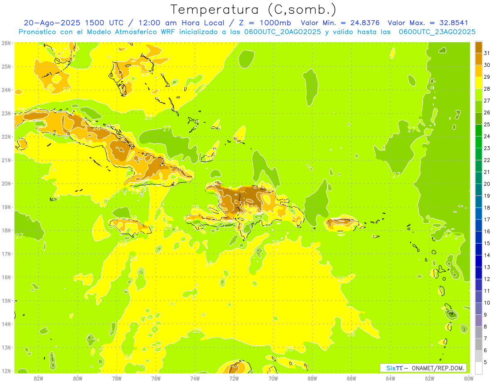Image resolution: width=498 pixels, height=384 pixels.
Task: Click the '68W' longitude label
Action: [312, 379]
